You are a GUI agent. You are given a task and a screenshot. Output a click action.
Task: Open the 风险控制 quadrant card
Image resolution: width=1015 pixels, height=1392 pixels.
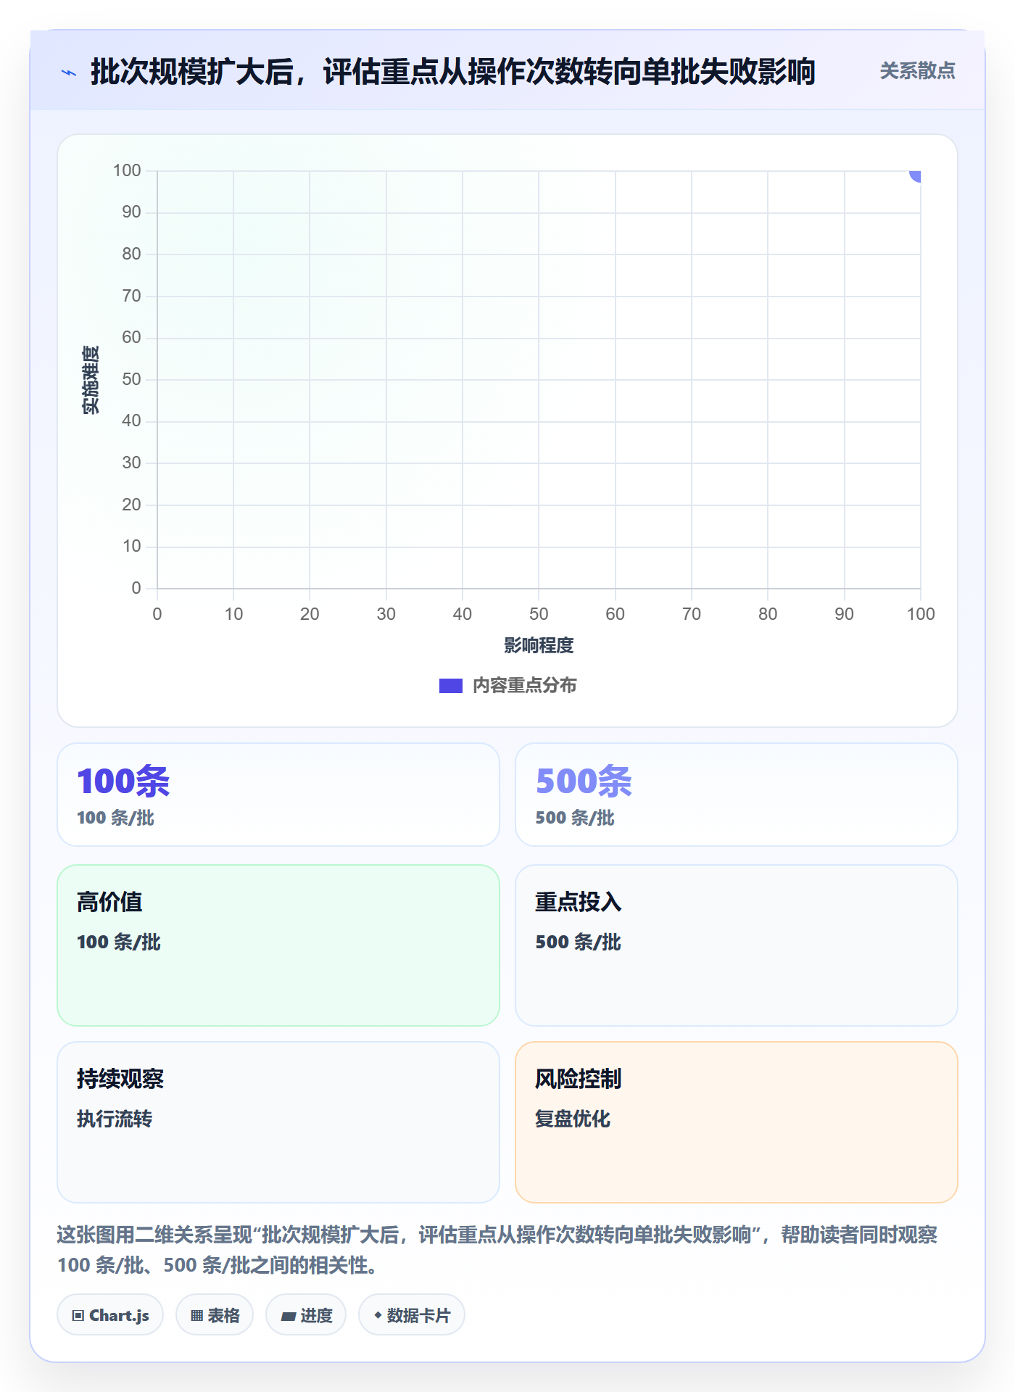736,1122
